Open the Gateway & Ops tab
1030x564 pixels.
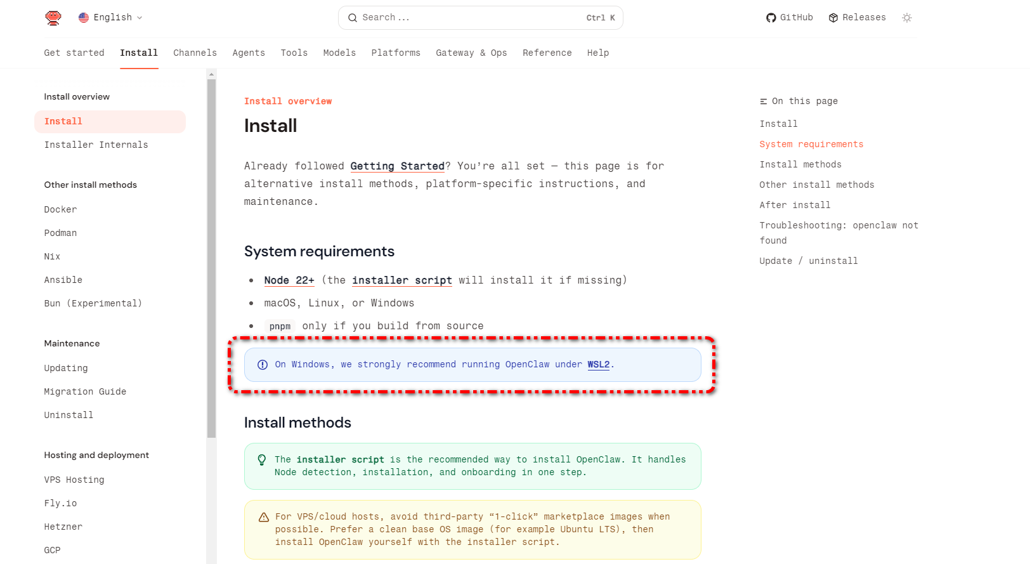coord(471,53)
